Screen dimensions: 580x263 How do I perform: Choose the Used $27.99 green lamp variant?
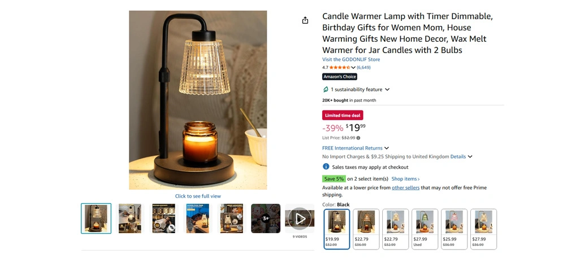(x=425, y=229)
